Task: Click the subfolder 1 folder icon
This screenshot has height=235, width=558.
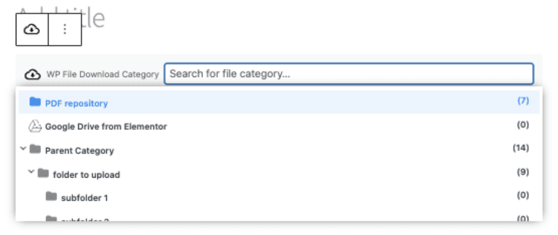Action: point(52,197)
